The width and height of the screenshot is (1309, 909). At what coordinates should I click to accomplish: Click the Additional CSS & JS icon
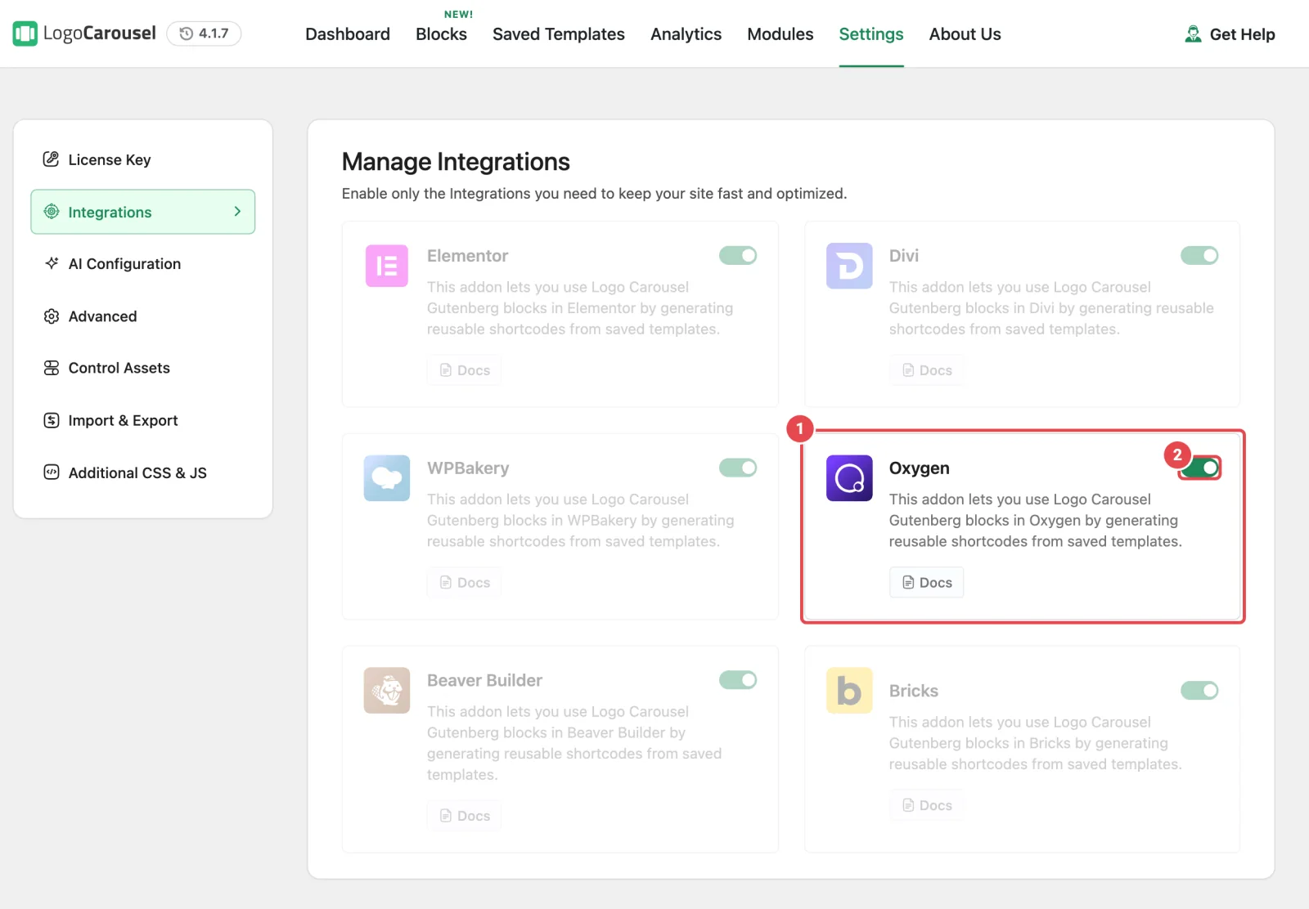pos(51,472)
